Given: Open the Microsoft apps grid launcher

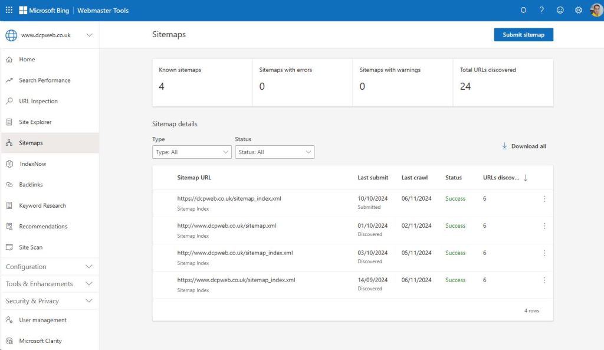Looking at the screenshot, I should [x=8, y=10].
